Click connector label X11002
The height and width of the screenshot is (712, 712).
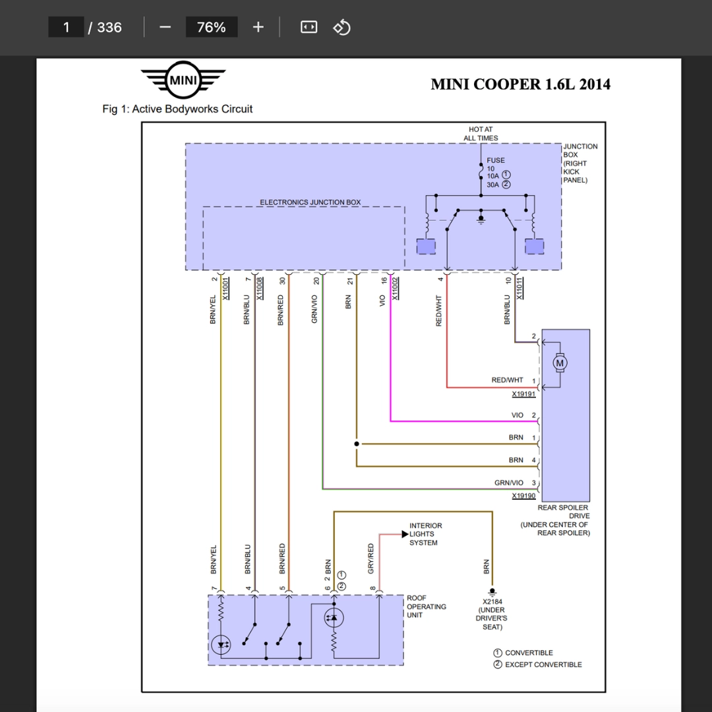point(395,288)
